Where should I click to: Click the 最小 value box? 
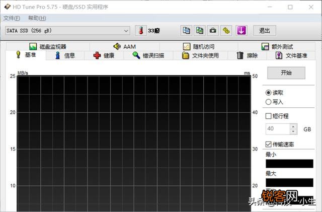(x=290, y=164)
